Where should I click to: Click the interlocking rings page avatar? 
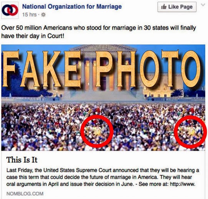point(10,10)
